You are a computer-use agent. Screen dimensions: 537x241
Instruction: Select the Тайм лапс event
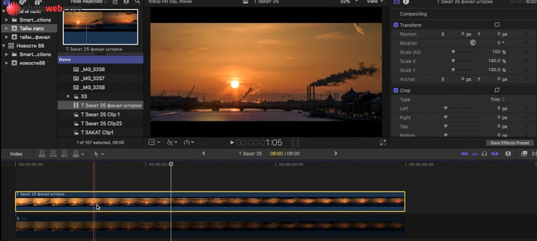coord(31,28)
